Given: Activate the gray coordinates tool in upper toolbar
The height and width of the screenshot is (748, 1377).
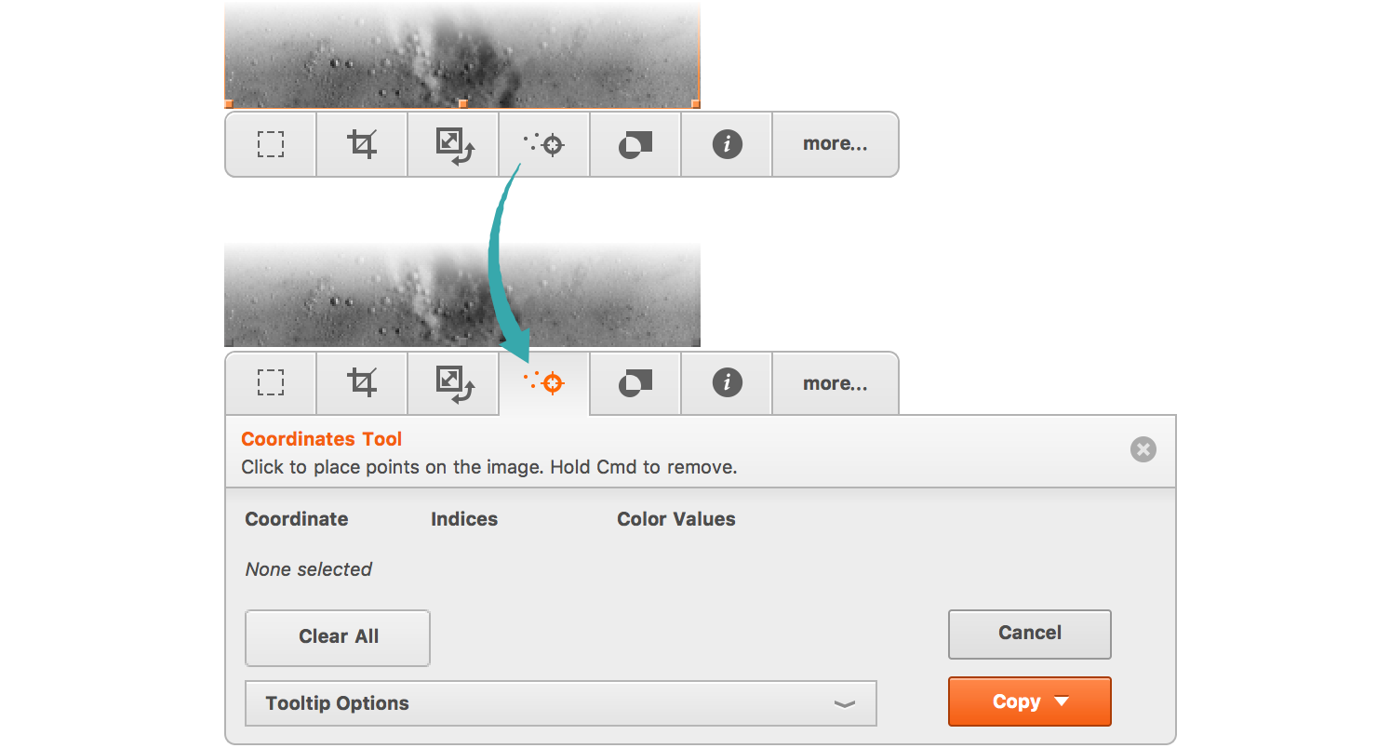Looking at the screenshot, I should tap(544, 144).
